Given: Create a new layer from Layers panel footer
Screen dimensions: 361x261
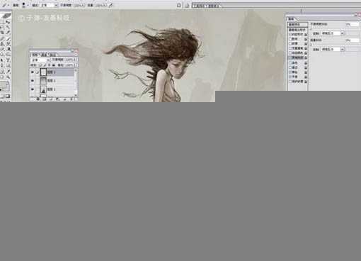Looking at the screenshot, I should point(64,99).
